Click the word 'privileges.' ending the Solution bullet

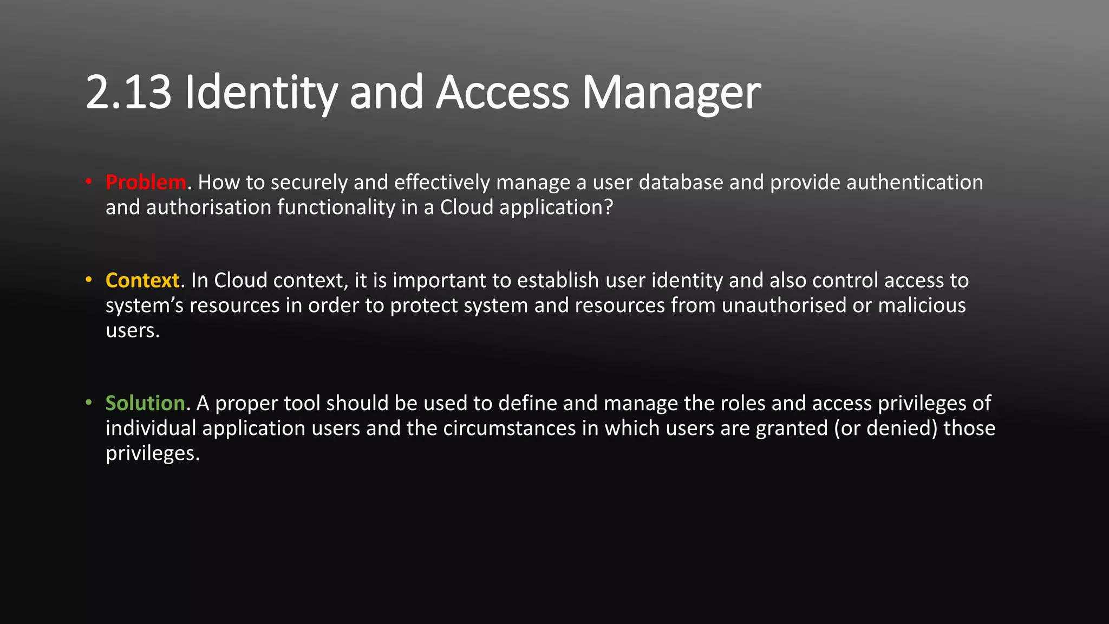(153, 453)
